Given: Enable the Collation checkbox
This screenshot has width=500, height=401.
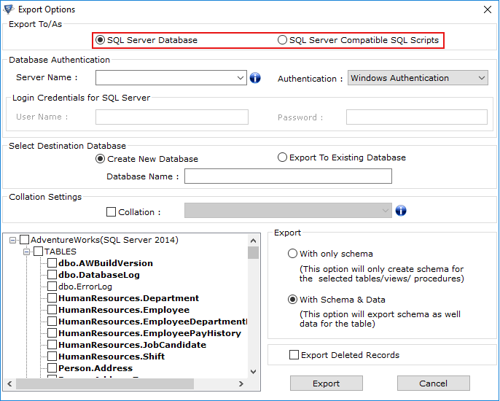Looking at the screenshot, I should [111, 212].
